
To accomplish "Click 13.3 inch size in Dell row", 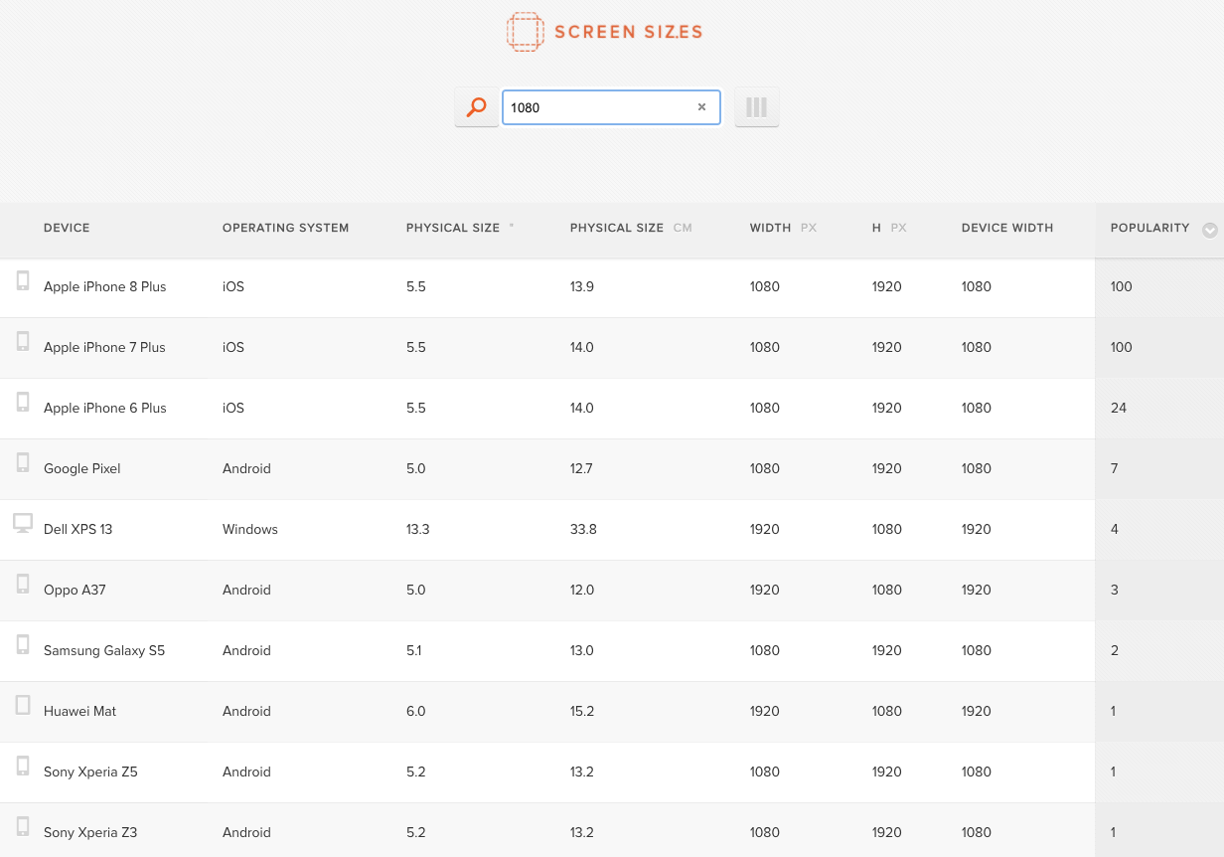I will click(418, 529).
